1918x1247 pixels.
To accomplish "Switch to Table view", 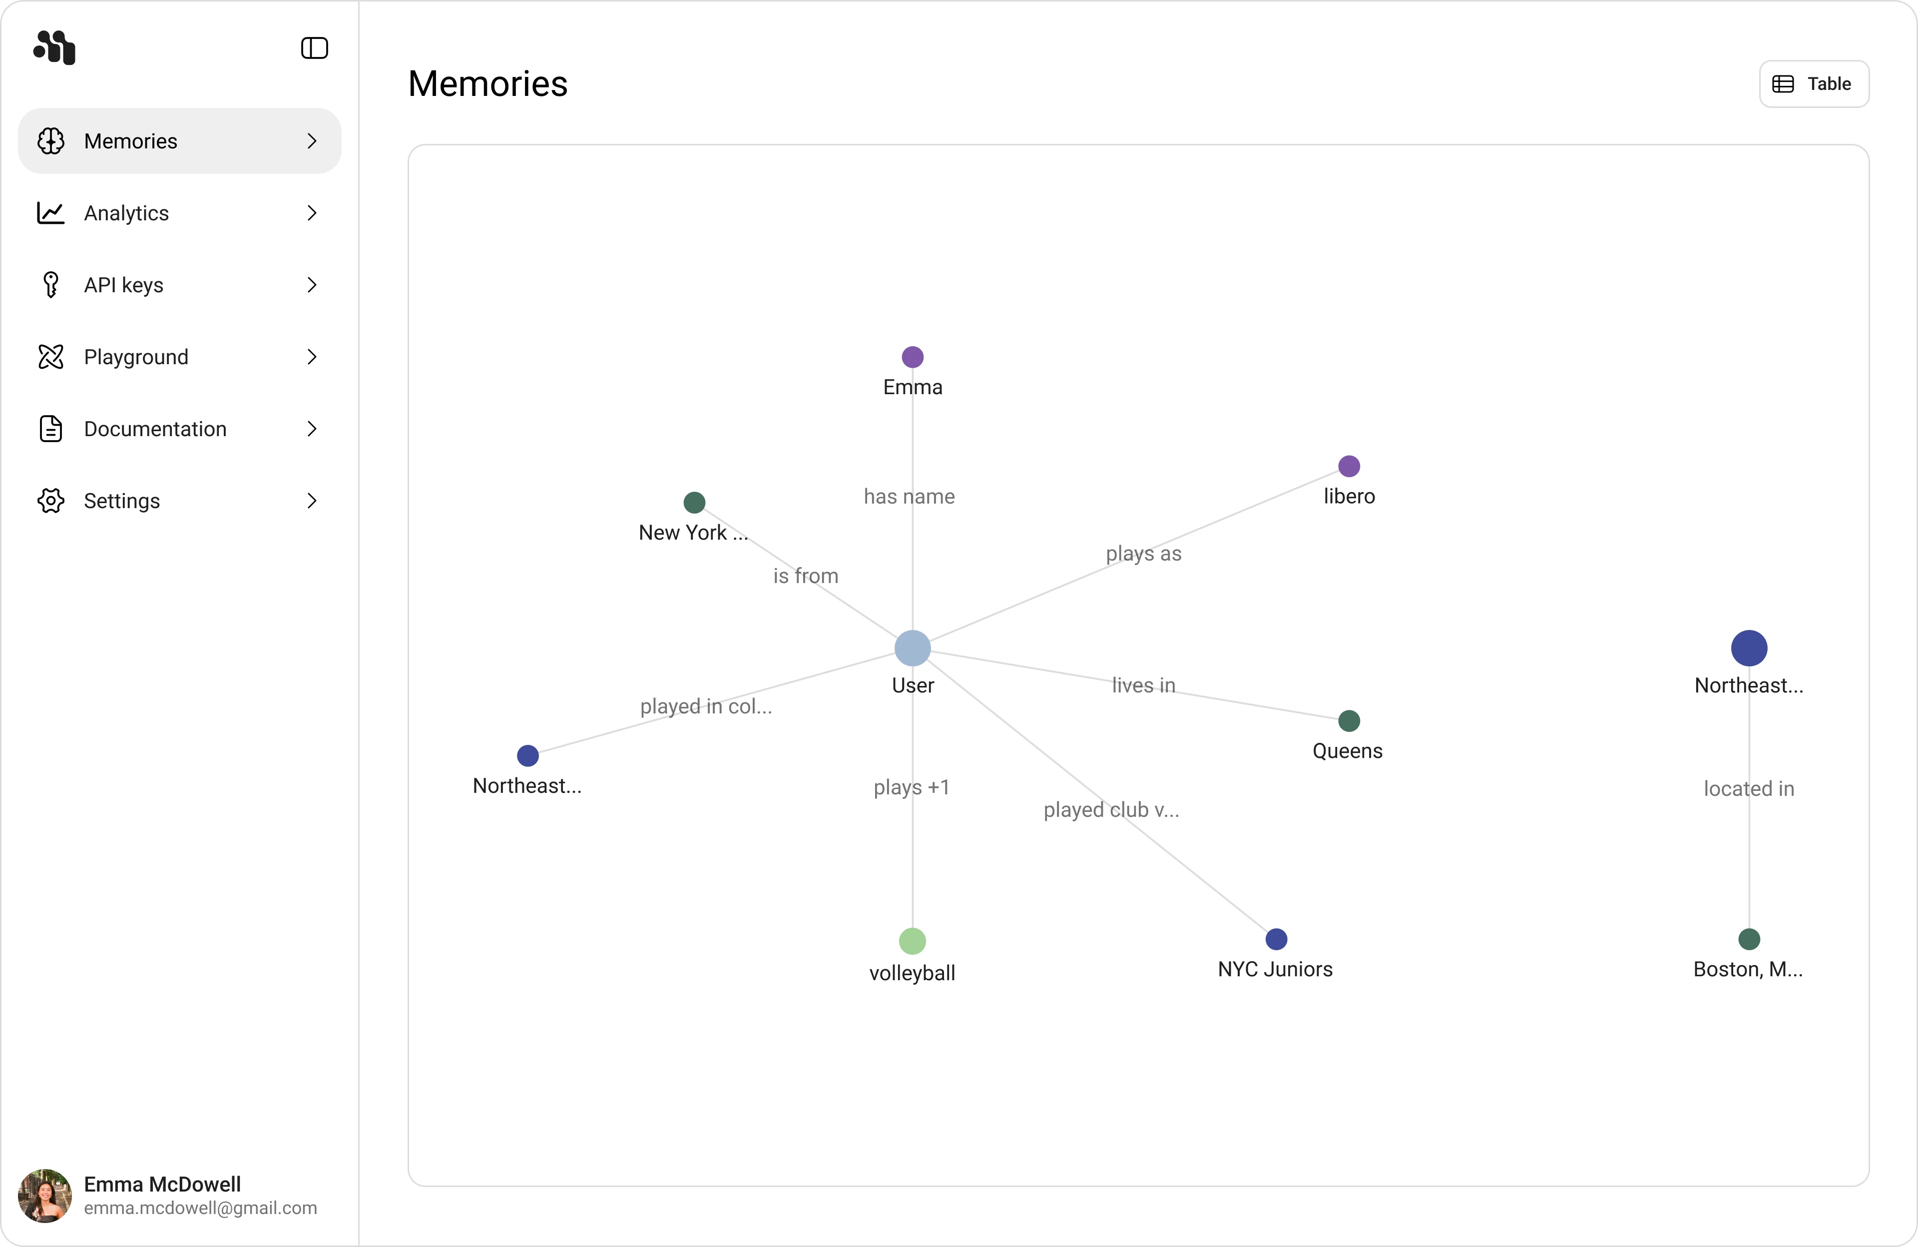I will tap(1813, 84).
